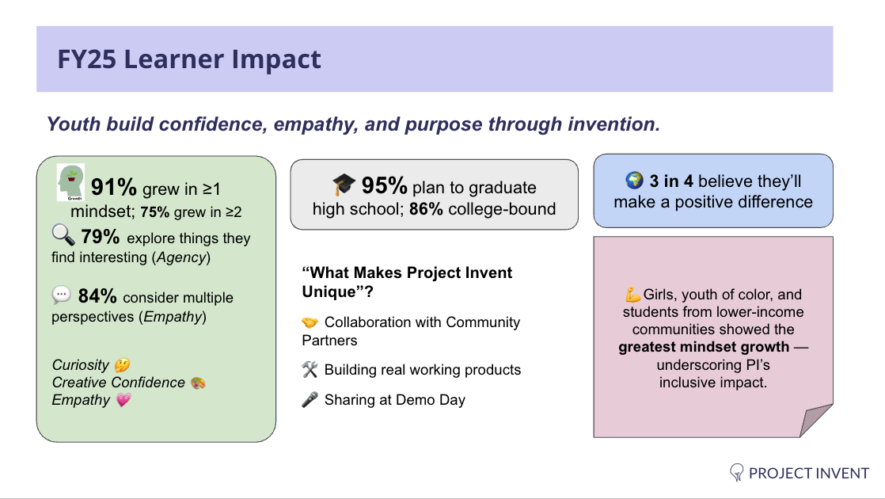Click the flexed bicep emoji beside Girls
The width and height of the screenshot is (885, 499).
point(633,294)
